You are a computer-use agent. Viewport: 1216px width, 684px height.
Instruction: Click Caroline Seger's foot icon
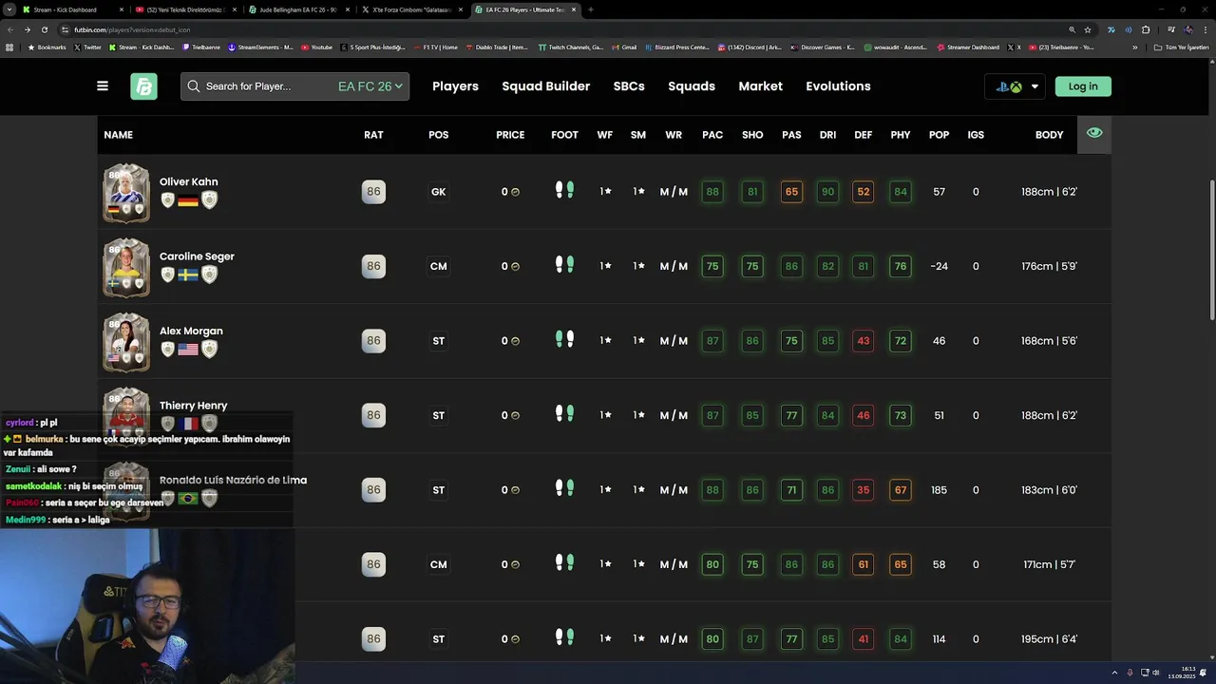[564, 265]
